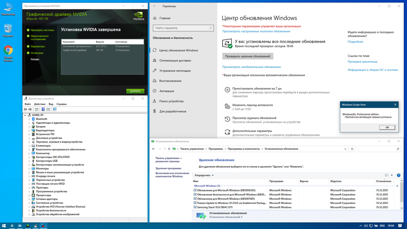Open Справка menu in Device Manager
The height and width of the screenshot is (229, 407).
pos(61,104)
